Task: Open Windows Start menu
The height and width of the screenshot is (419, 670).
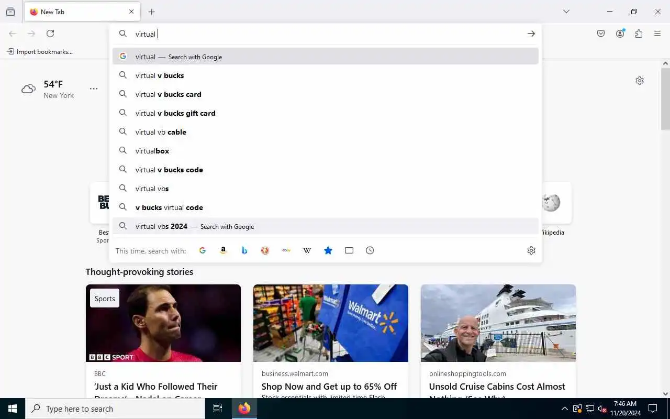Action: coord(13,409)
